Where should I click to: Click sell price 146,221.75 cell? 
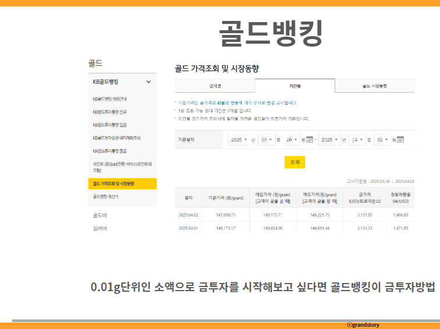point(320,215)
